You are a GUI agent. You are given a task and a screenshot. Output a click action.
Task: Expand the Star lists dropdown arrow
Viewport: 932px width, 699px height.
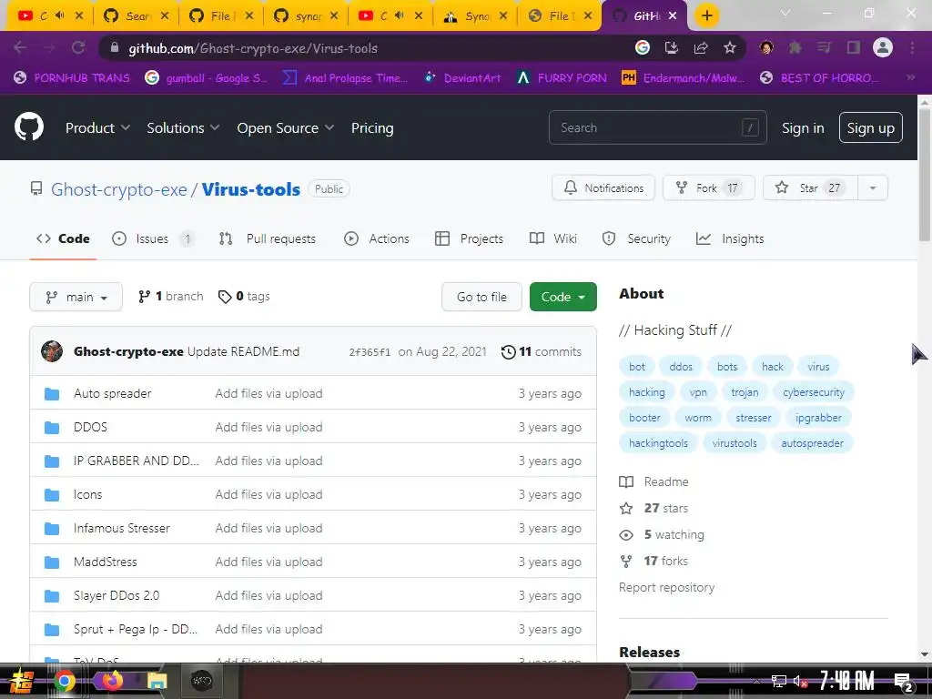tap(873, 187)
